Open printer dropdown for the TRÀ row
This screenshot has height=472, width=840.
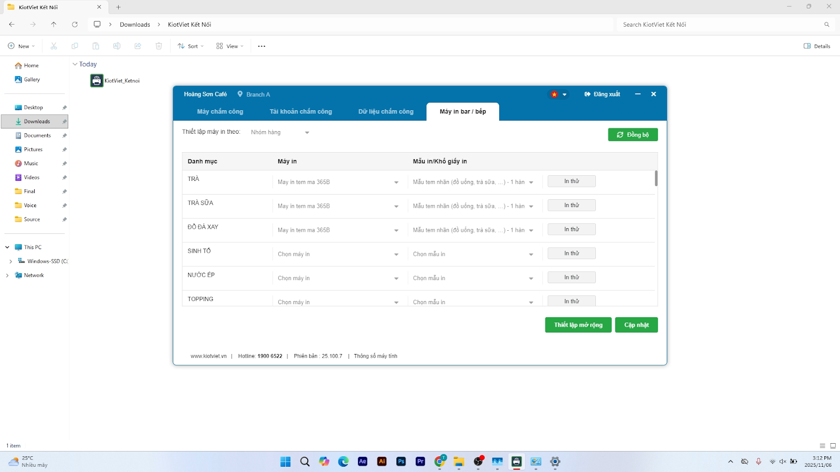coord(338,183)
